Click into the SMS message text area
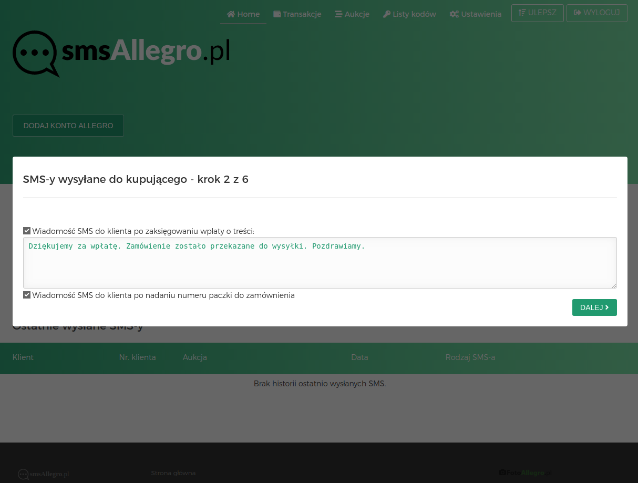Image resolution: width=638 pixels, height=483 pixels. pyautogui.click(x=320, y=263)
